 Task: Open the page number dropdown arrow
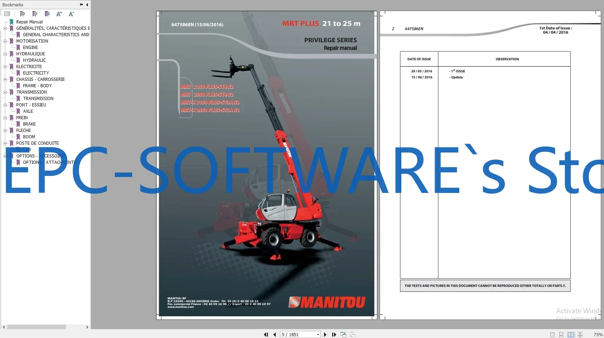(x=318, y=334)
